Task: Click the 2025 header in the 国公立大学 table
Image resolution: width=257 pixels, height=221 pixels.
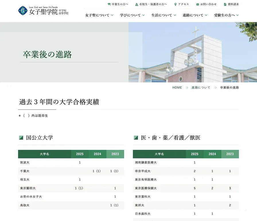Action: 80,154
